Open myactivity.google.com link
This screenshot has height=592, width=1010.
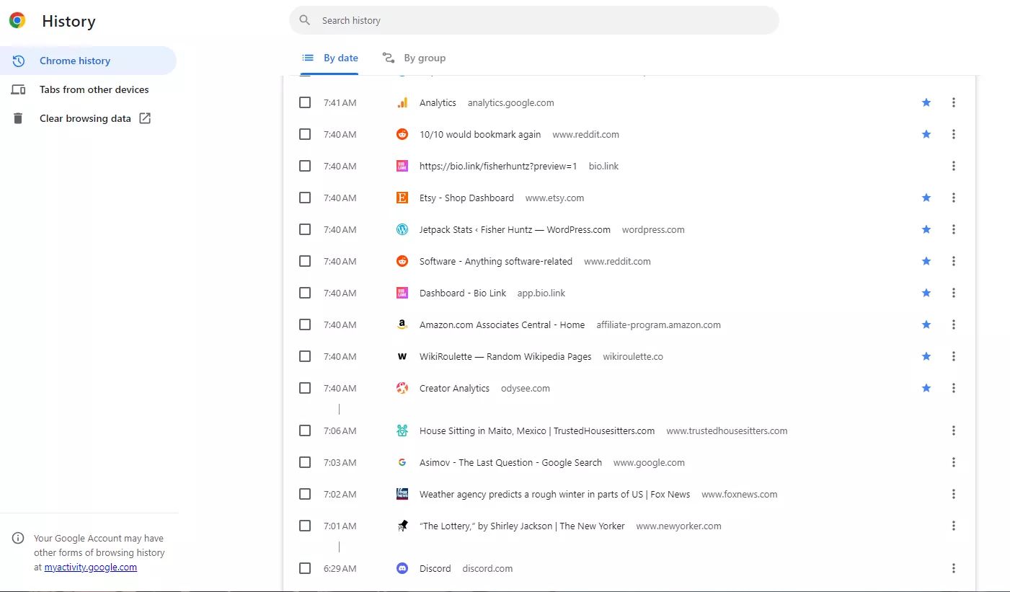click(91, 567)
